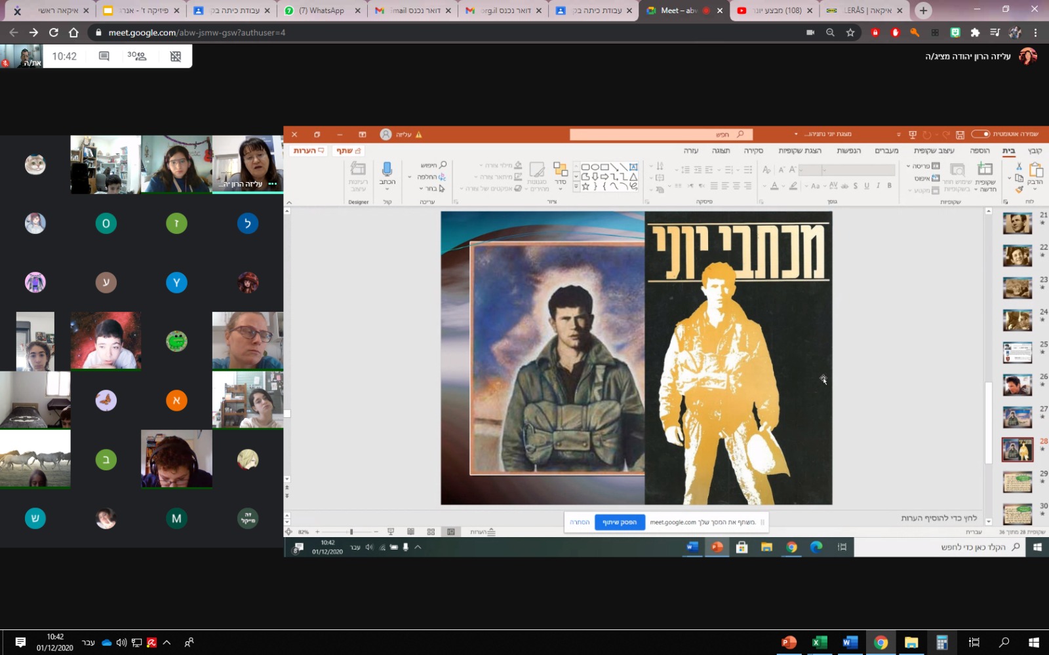Click the Share button in PowerPoint
This screenshot has height=655, width=1049.
pyautogui.click(x=349, y=151)
